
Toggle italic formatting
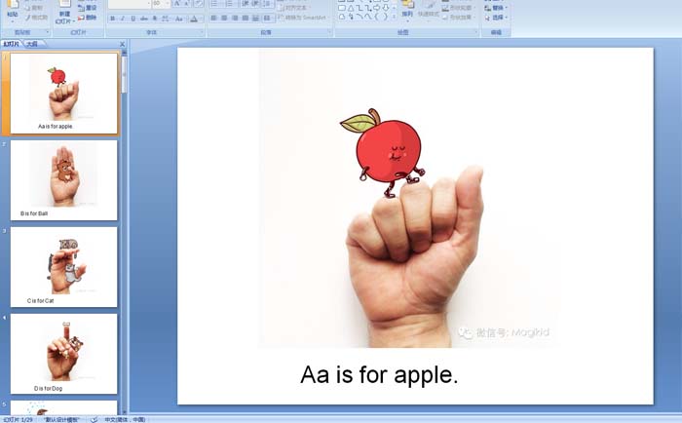tap(123, 19)
